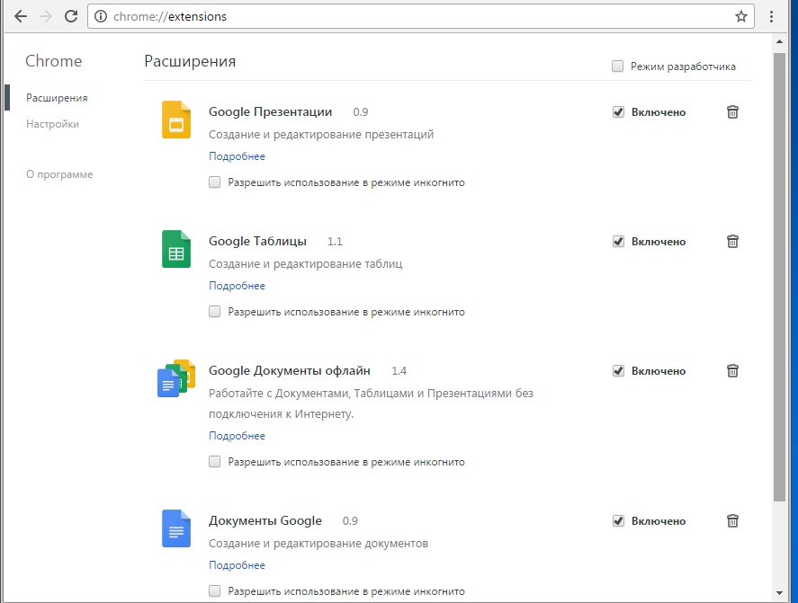Open the Chrome three-dot menu
Screen dimensions: 798x603
tap(772, 16)
